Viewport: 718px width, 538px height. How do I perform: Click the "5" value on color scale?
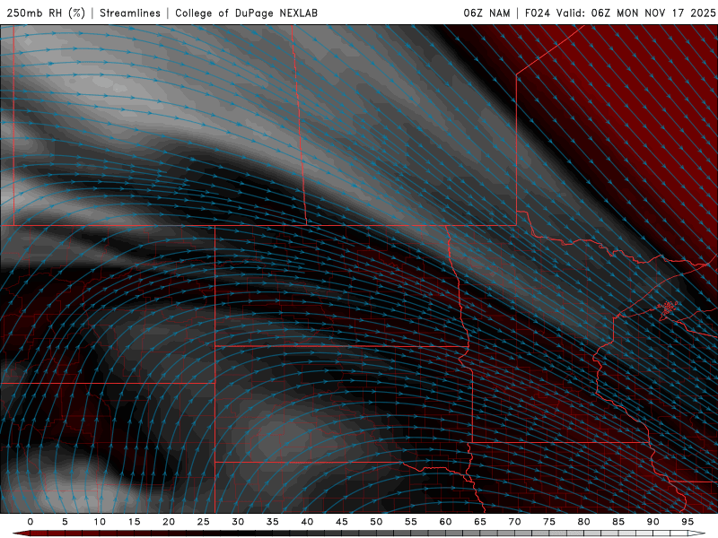point(65,522)
